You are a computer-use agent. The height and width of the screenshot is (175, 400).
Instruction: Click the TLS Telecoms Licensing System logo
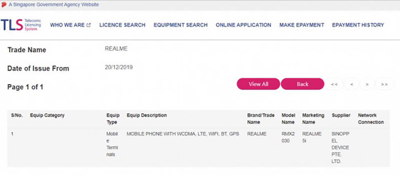pyautogui.click(x=21, y=25)
